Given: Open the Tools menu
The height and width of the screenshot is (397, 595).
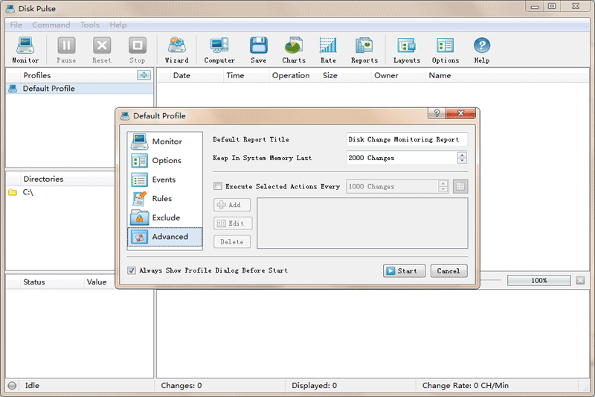Looking at the screenshot, I should (x=90, y=25).
